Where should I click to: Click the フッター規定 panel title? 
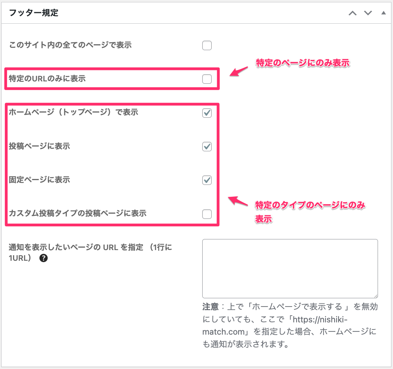[x=34, y=13]
